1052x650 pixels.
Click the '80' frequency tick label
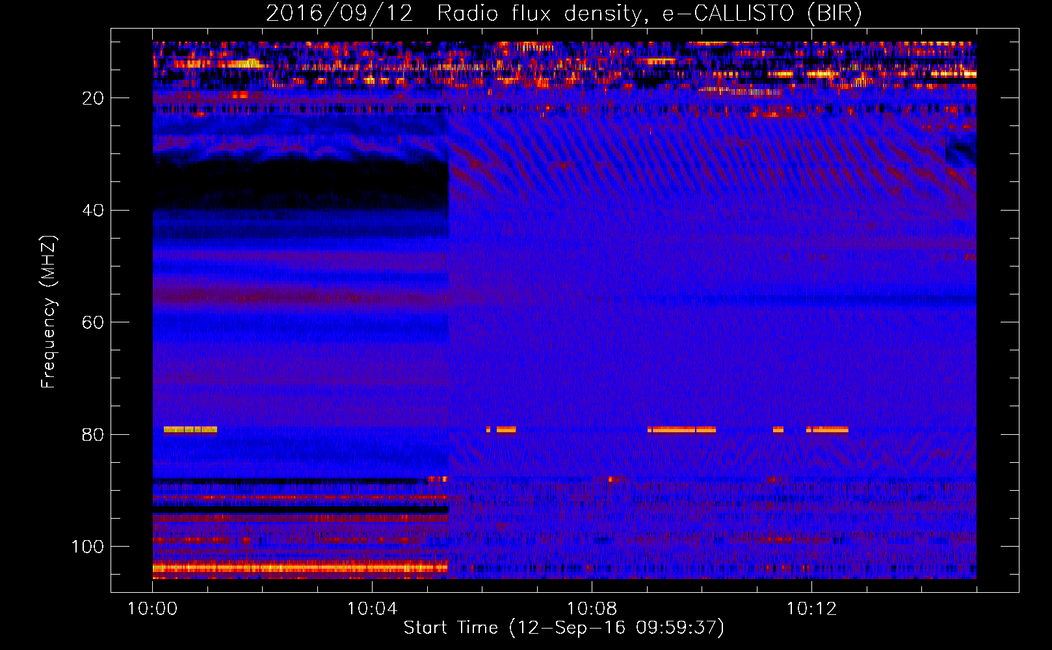point(94,435)
